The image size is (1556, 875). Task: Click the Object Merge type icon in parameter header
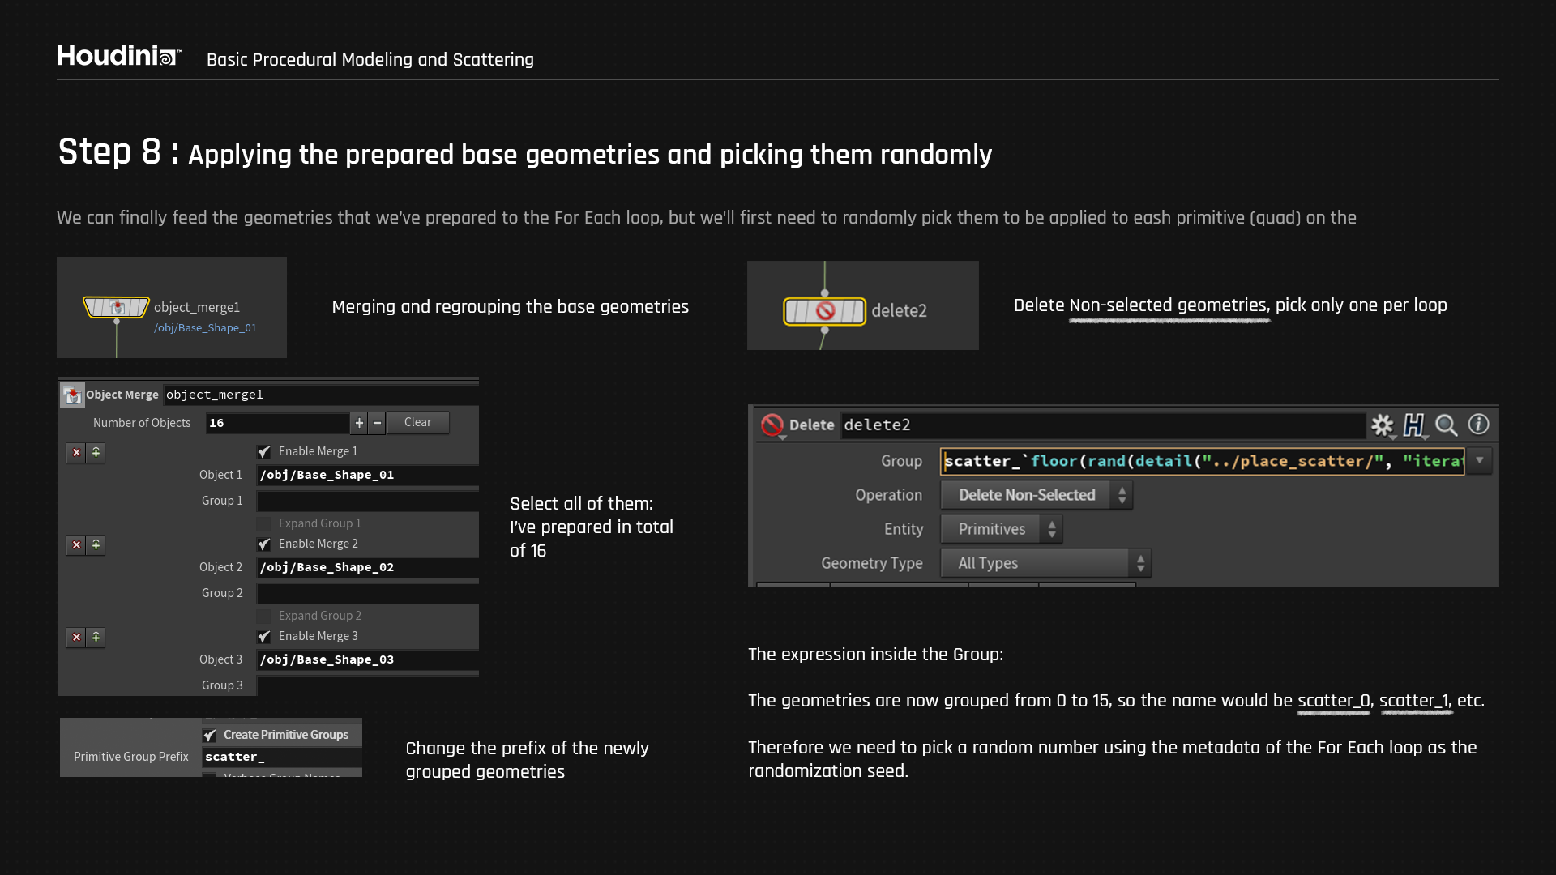pos(72,395)
